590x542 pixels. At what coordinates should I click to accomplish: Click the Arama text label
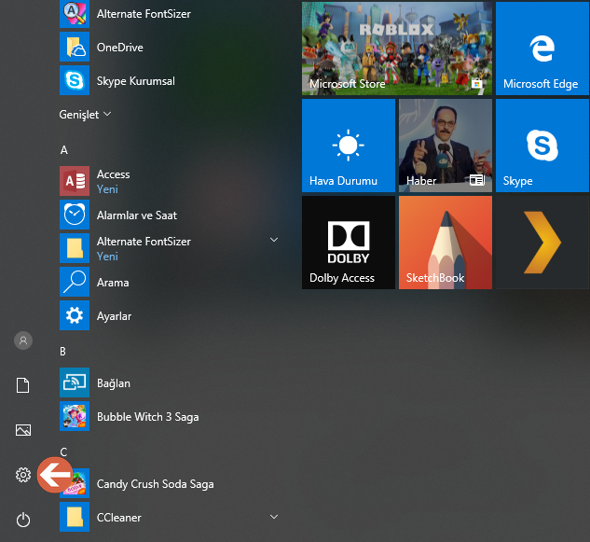click(113, 283)
